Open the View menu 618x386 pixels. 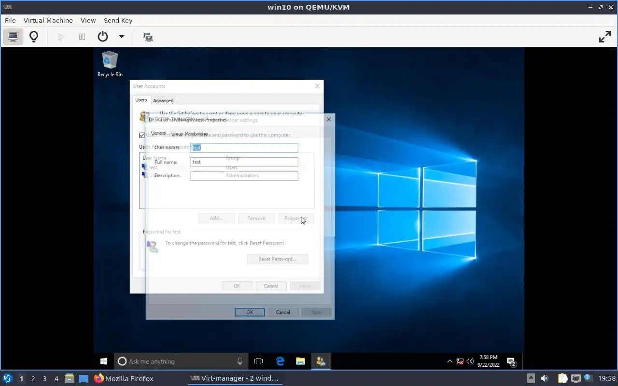coord(88,20)
